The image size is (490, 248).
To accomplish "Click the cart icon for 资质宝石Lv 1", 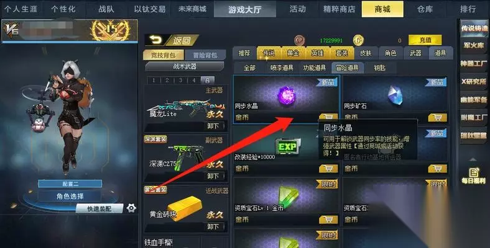I will point(328,219).
